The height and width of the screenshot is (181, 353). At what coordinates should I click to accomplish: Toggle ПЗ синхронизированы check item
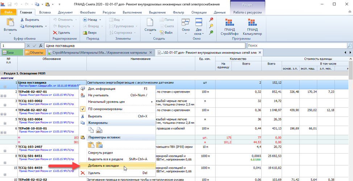[117, 109]
